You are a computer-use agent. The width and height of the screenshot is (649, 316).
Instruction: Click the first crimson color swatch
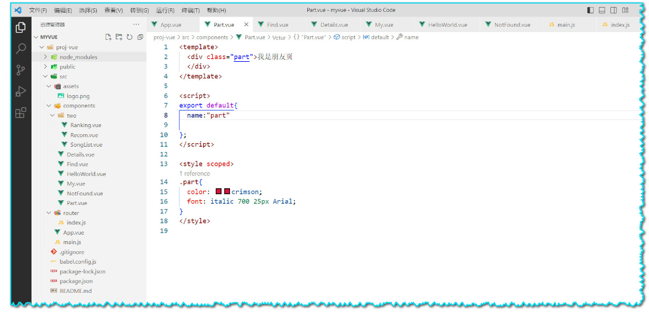tap(219, 191)
